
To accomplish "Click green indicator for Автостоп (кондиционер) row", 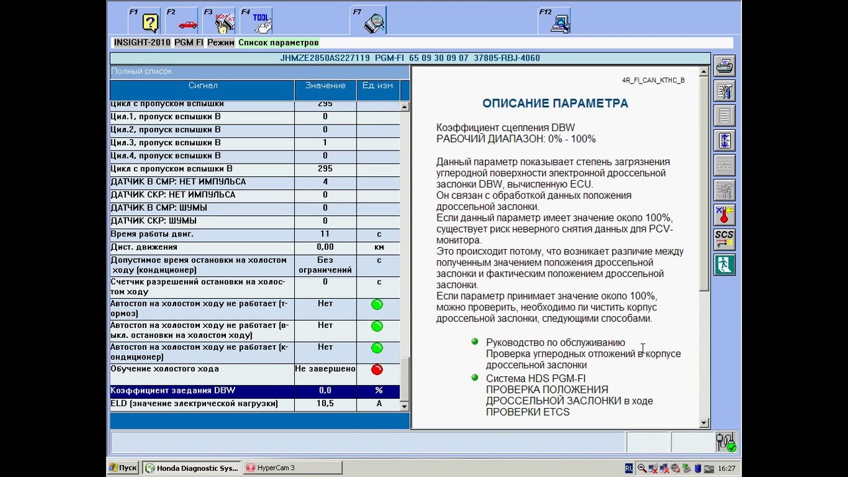I will [377, 348].
